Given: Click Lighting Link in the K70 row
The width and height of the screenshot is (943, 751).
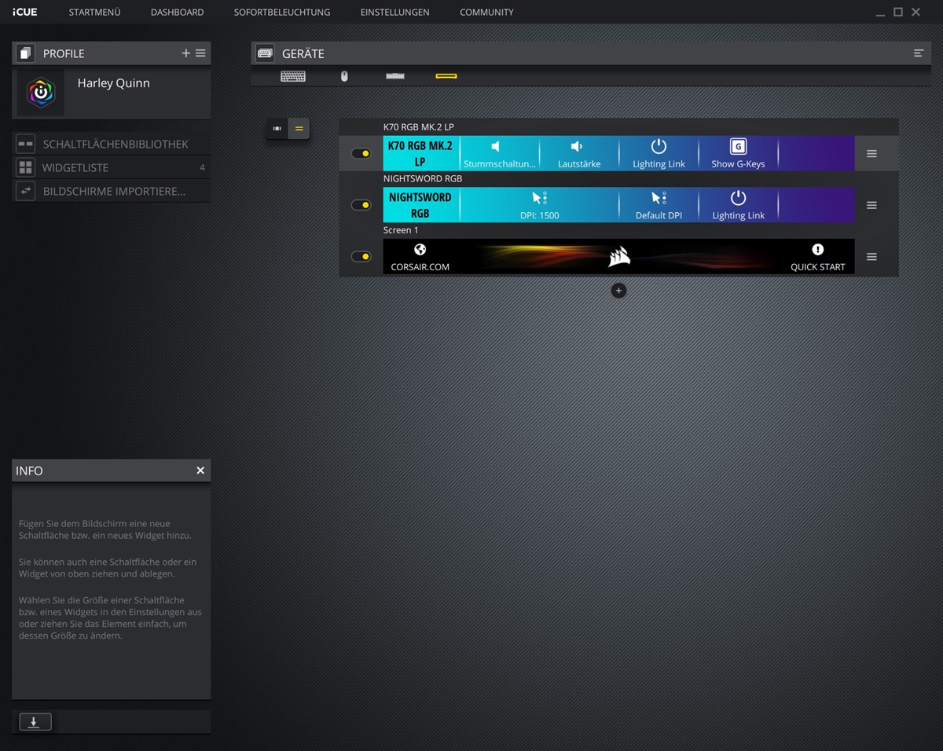Looking at the screenshot, I should pos(659,153).
